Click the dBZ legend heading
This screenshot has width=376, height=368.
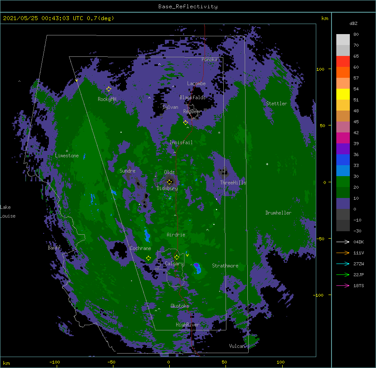[x=353, y=24]
